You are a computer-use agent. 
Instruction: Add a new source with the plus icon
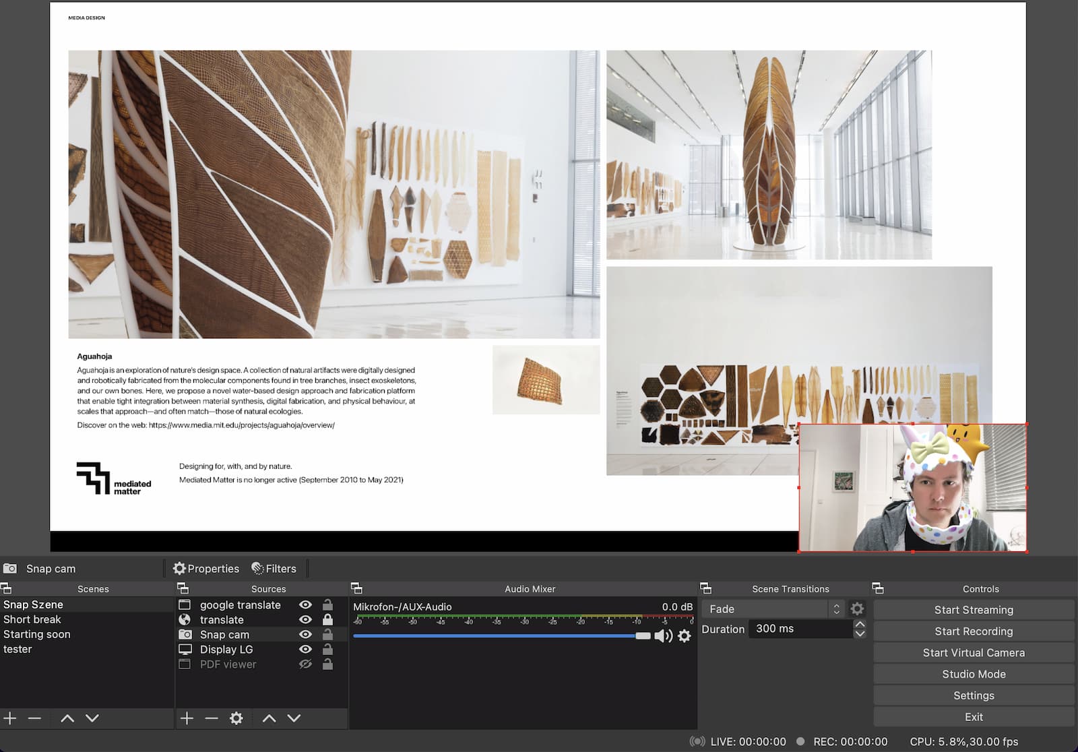point(187,718)
